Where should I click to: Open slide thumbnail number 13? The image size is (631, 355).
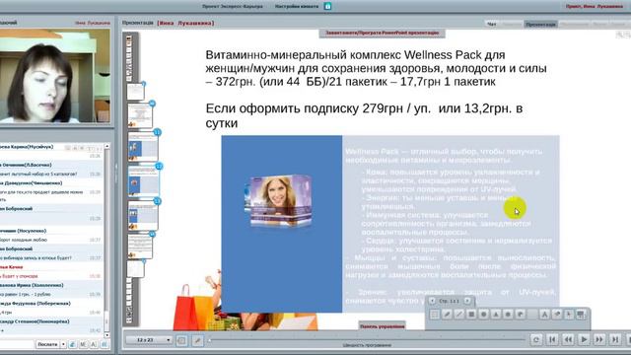pos(143,216)
